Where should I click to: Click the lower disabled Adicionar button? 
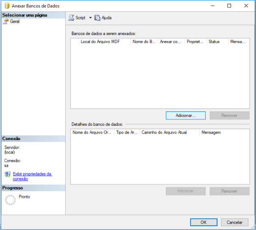pyautogui.click(x=186, y=191)
